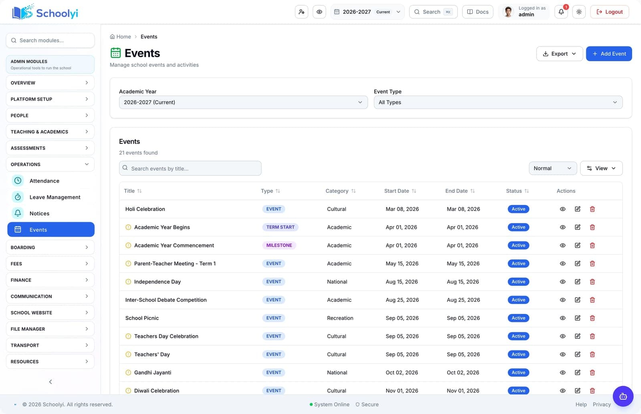641x414 pixels.
Task: Sort the table by Status column
Action: [x=517, y=191]
